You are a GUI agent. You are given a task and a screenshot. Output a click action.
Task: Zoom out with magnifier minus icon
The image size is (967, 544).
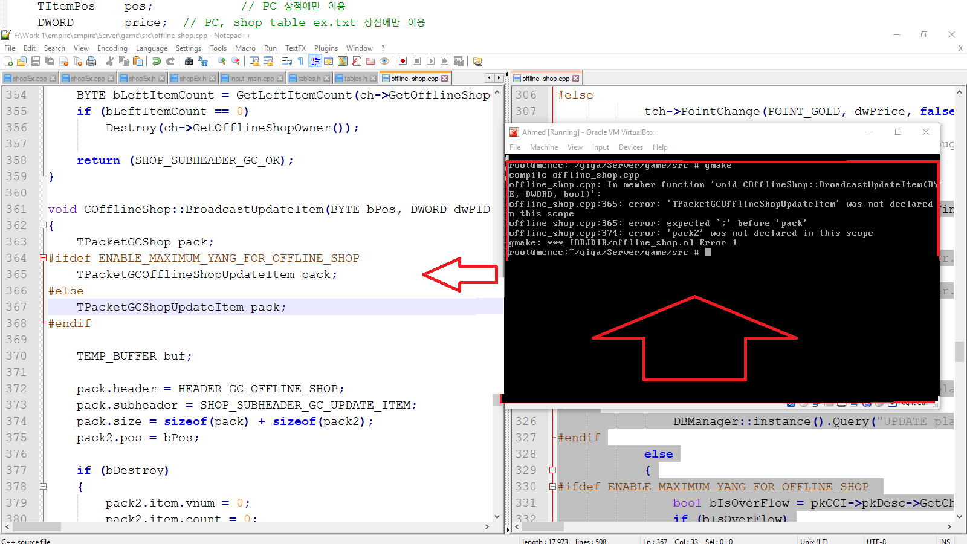[236, 61]
